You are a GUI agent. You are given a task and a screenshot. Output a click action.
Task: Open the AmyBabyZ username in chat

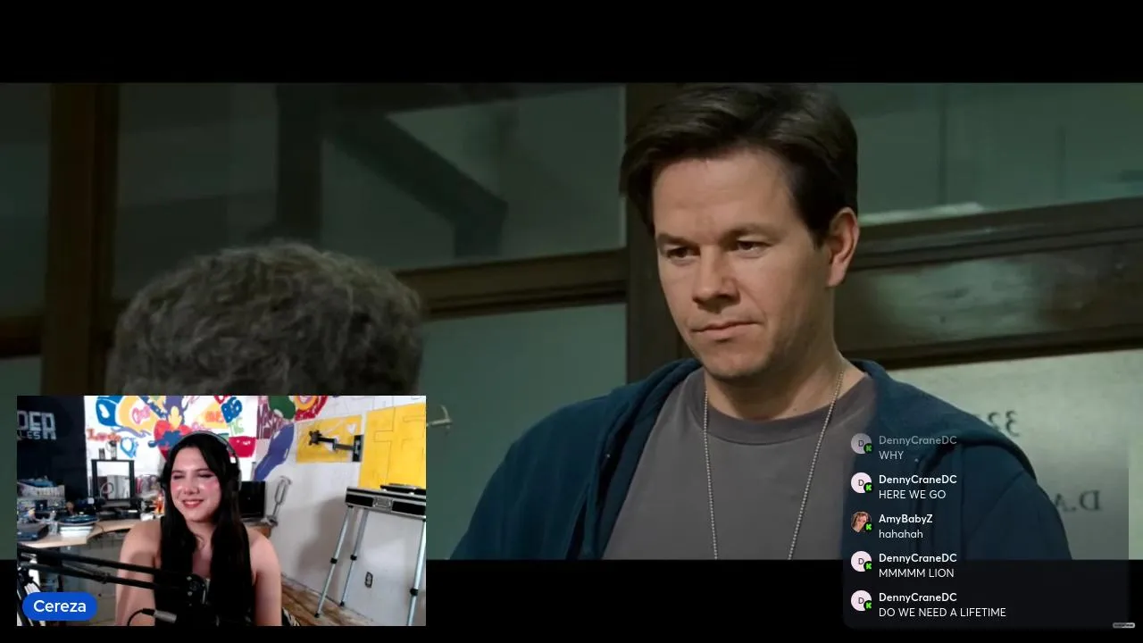[905, 519]
